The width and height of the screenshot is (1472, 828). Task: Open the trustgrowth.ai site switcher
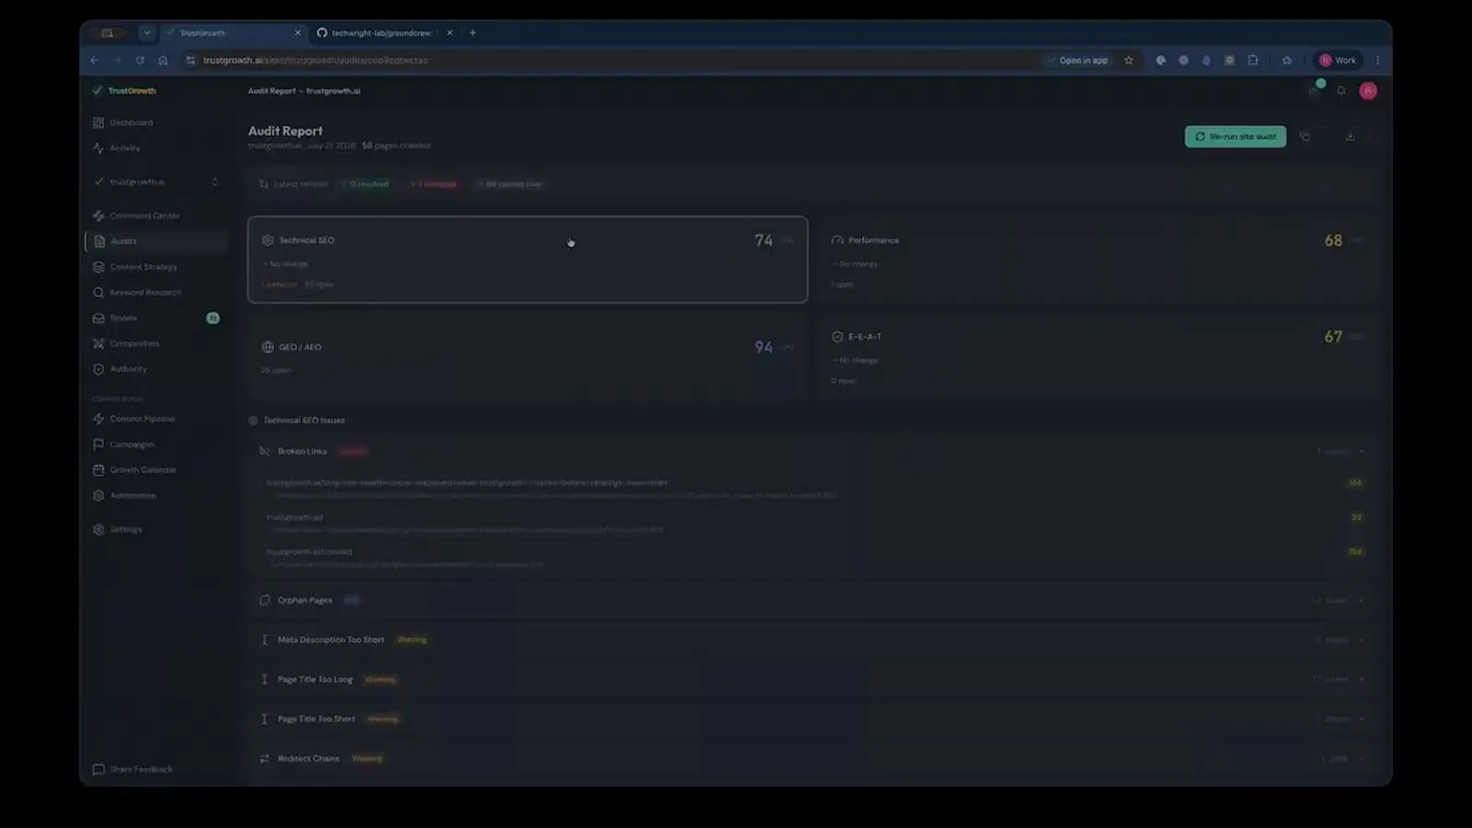155,182
